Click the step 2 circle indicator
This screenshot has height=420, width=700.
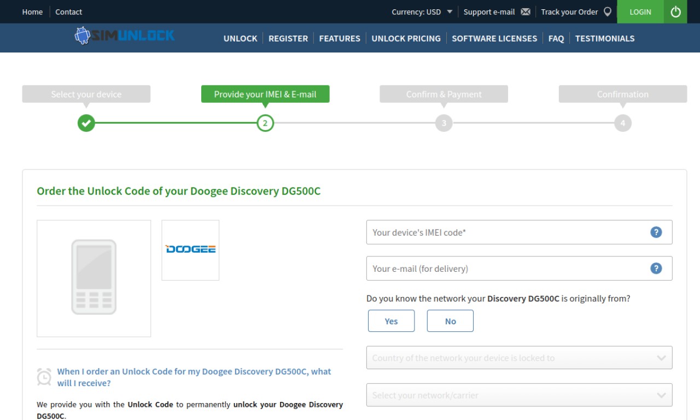(265, 123)
